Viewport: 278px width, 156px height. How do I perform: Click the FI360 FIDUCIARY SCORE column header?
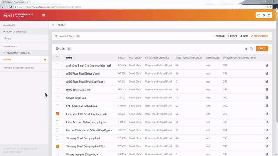188,58
